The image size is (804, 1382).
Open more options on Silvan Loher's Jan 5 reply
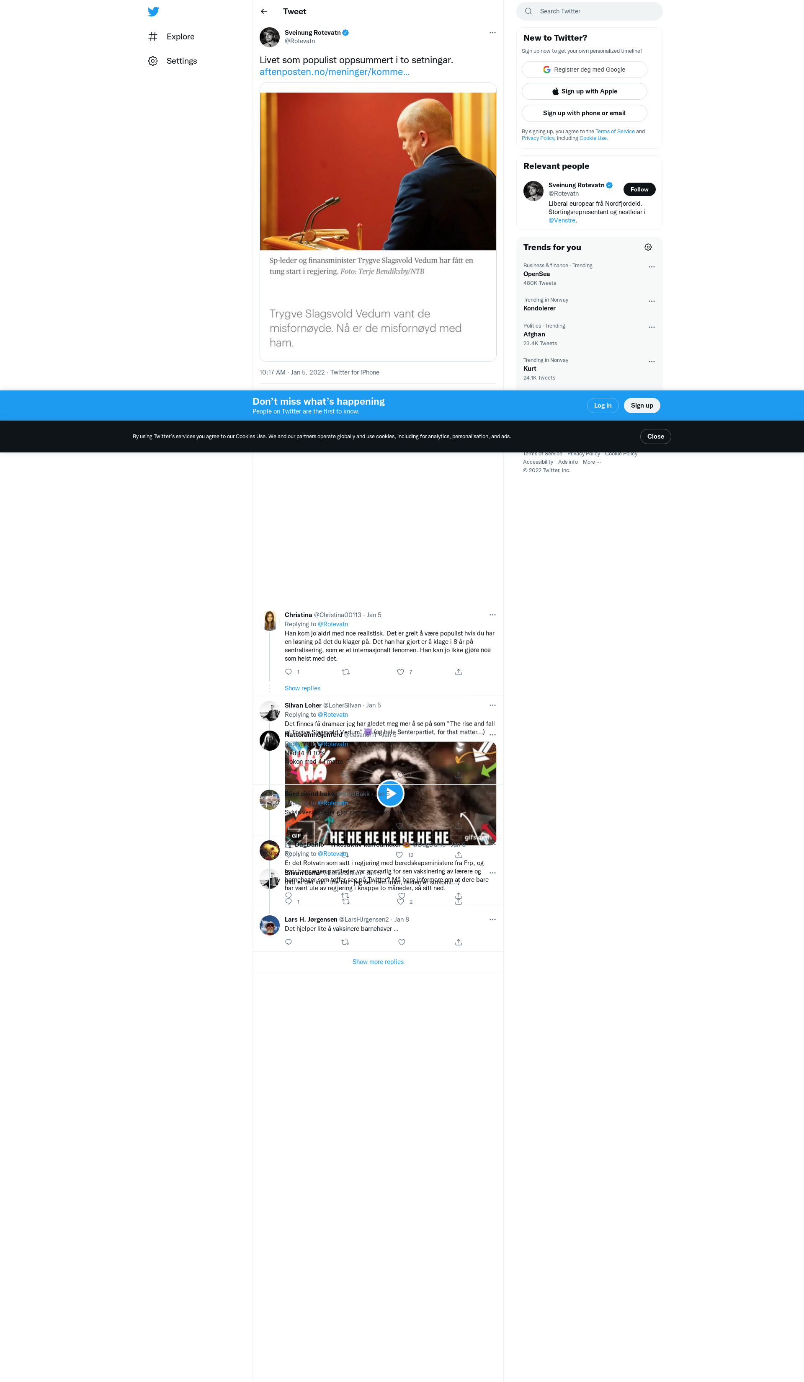[493, 706]
